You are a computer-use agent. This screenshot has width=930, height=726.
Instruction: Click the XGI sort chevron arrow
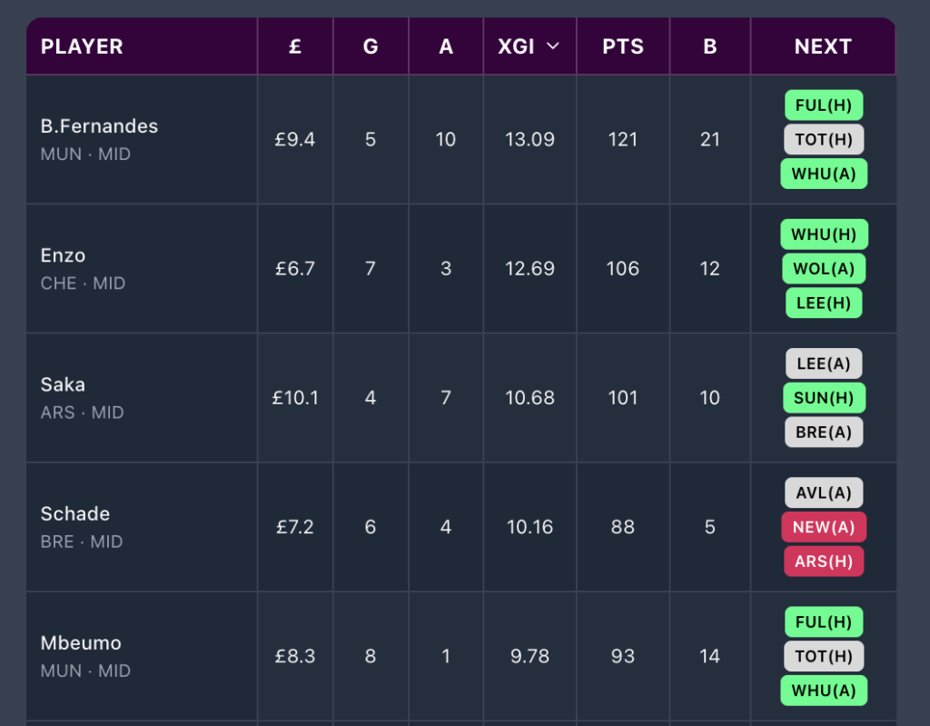click(x=553, y=46)
